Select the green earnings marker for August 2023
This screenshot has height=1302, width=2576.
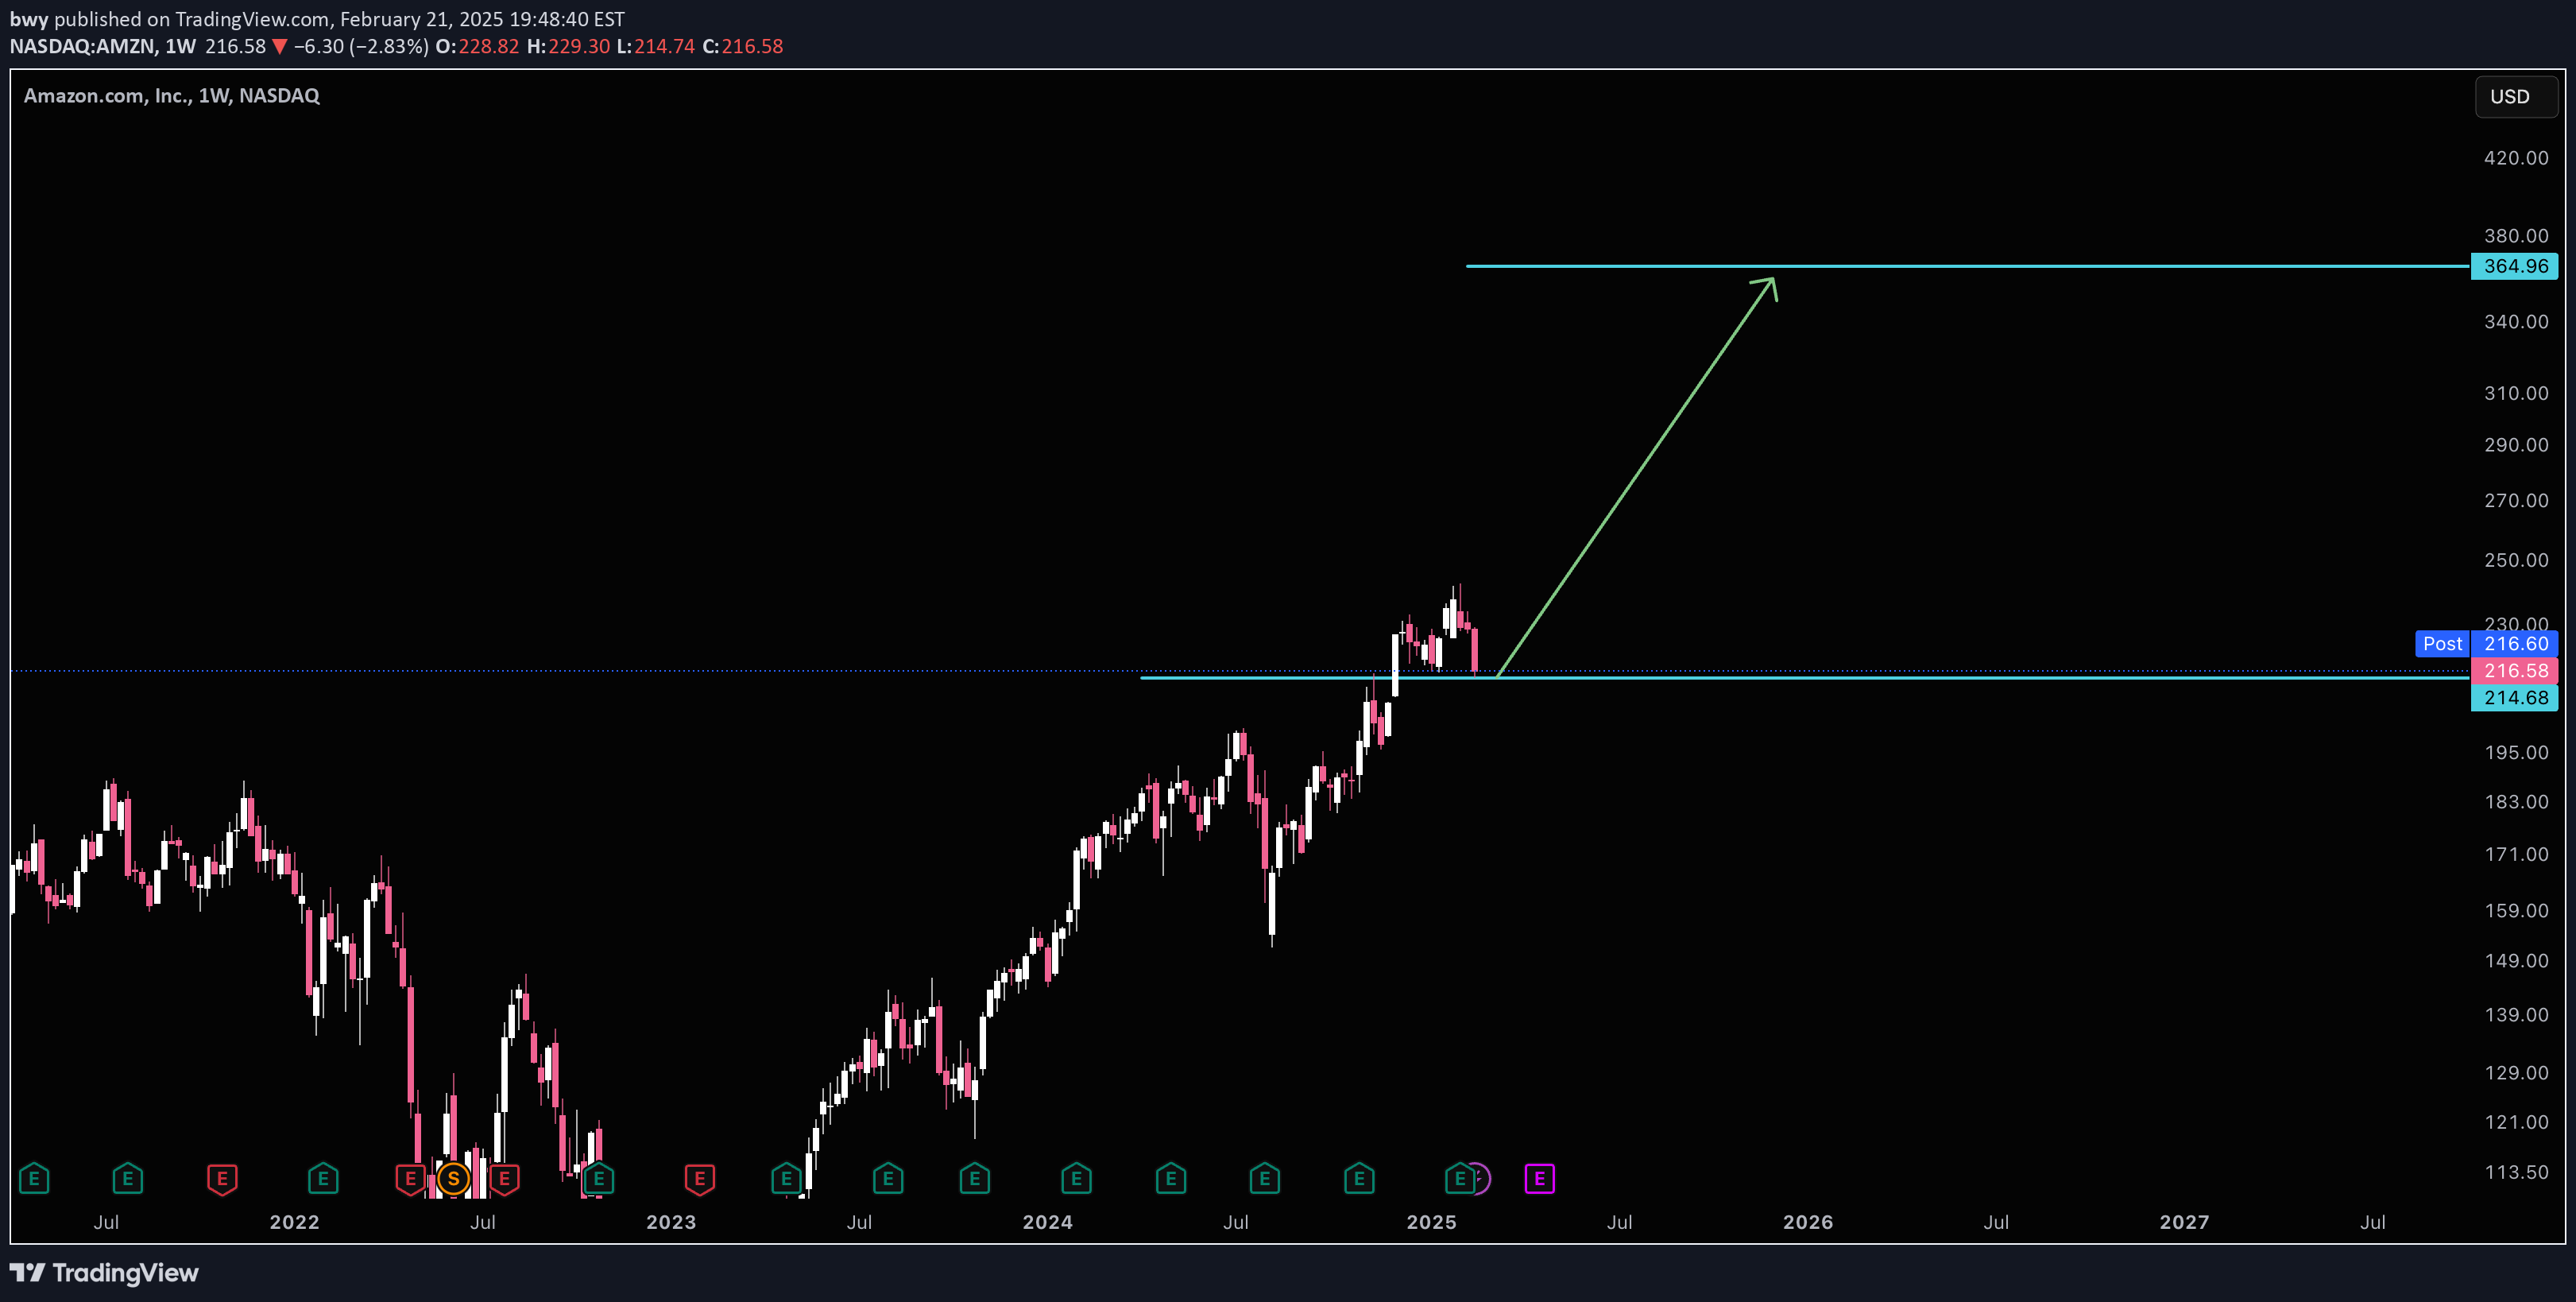(x=888, y=1178)
